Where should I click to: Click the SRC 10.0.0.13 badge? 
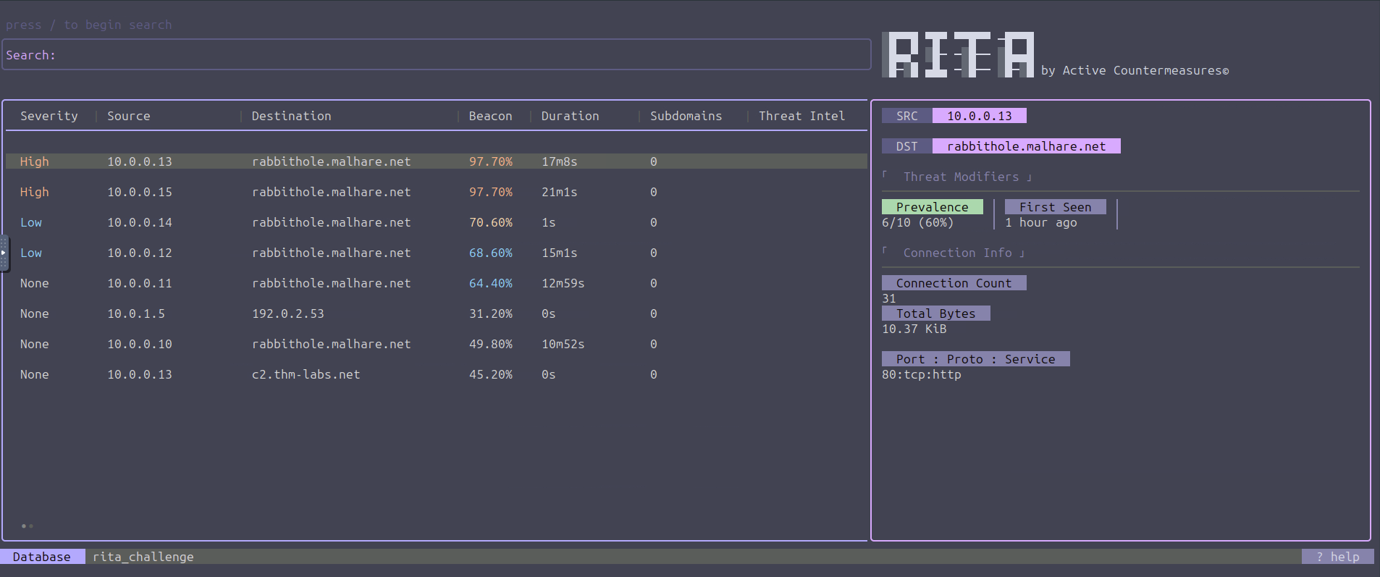click(x=979, y=116)
